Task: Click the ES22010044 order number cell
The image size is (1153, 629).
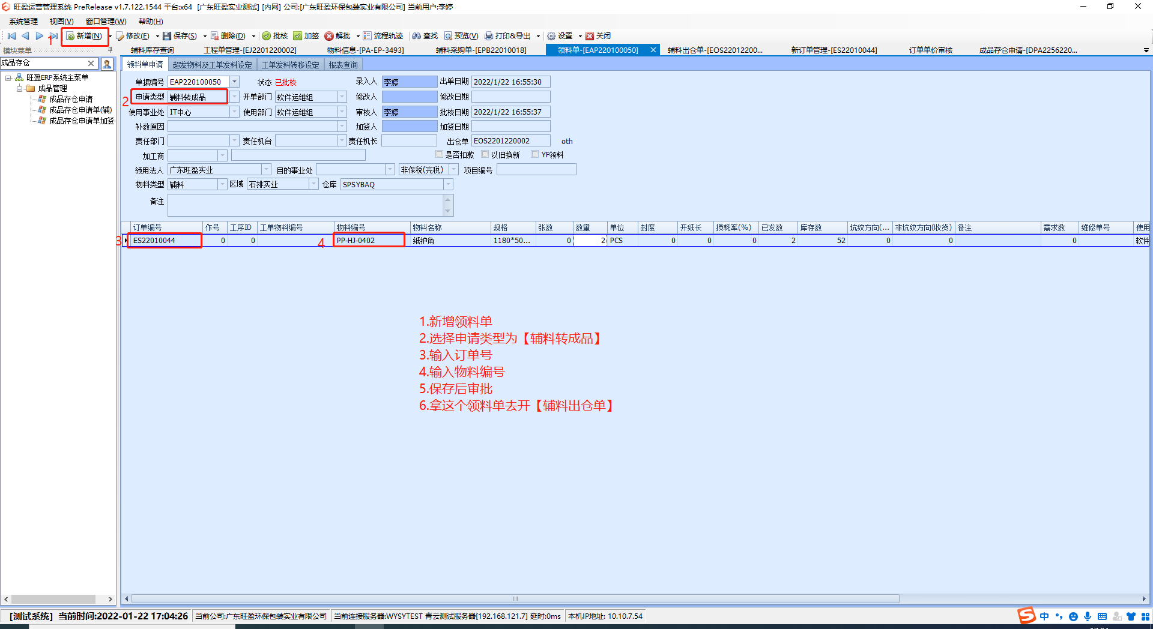Action: [x=166, y=241]
